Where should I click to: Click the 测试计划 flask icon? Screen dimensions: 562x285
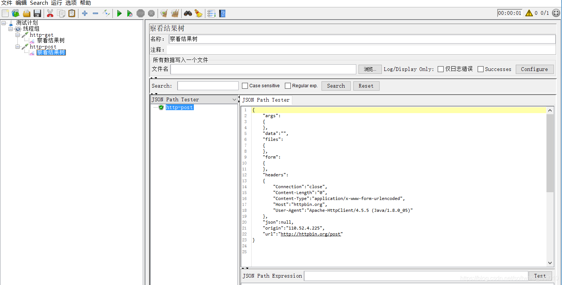(x=11, y=23)
